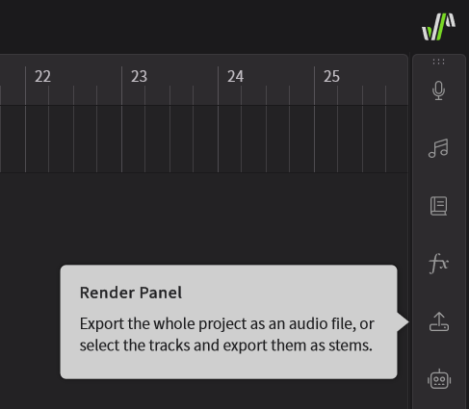Open the AI robot panel icon

(x=439, y=379)
